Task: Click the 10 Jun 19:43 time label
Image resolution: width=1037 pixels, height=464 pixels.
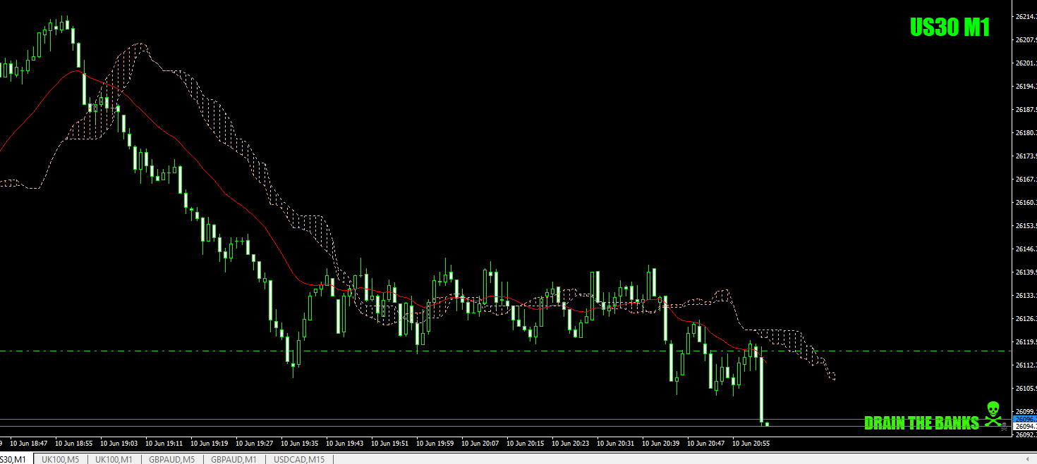Action: click(x=345, y=444)
